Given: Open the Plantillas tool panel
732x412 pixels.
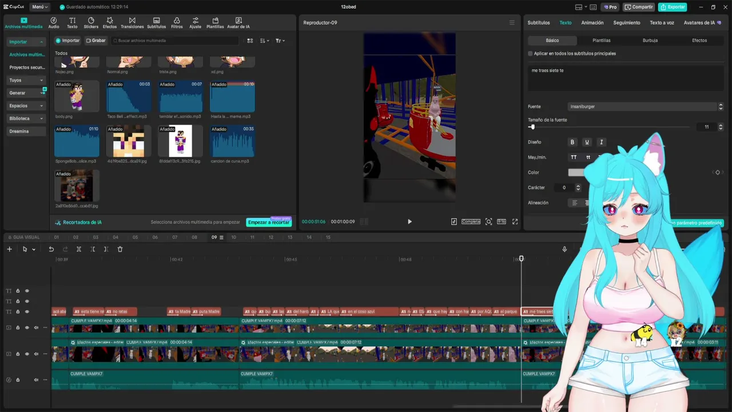Looking at the screenshot, I should coord(215,23).
